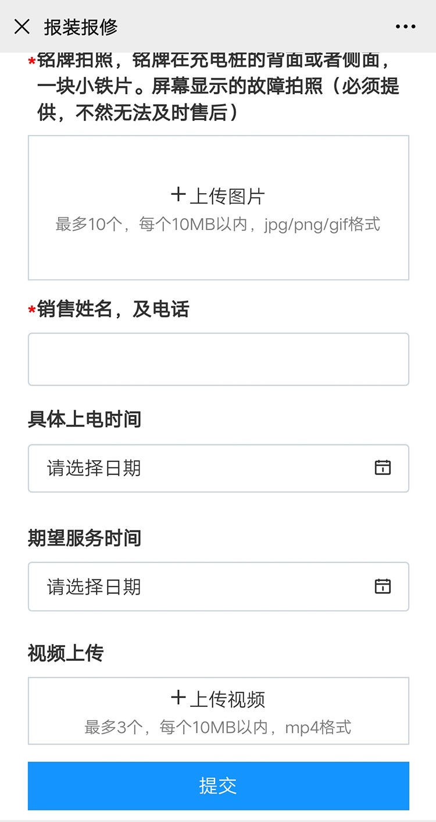The height and width of the screenshot is (822, 436).
Task: Click the plus symbol inside 上传图片 box
Action: coord(178,195)
